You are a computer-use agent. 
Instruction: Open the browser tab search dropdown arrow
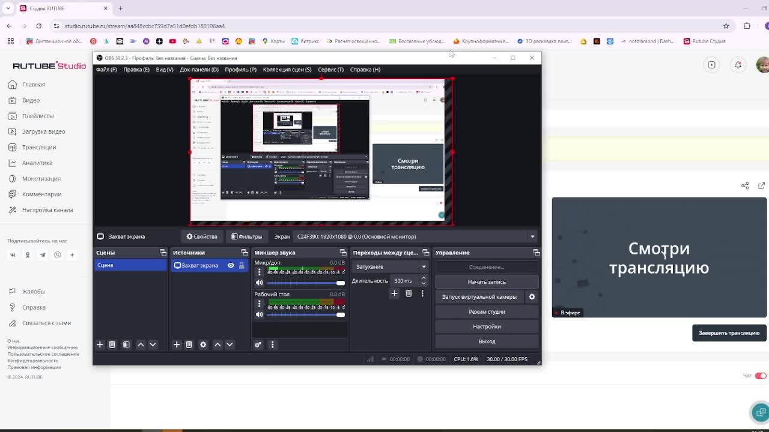click(8, 8)
